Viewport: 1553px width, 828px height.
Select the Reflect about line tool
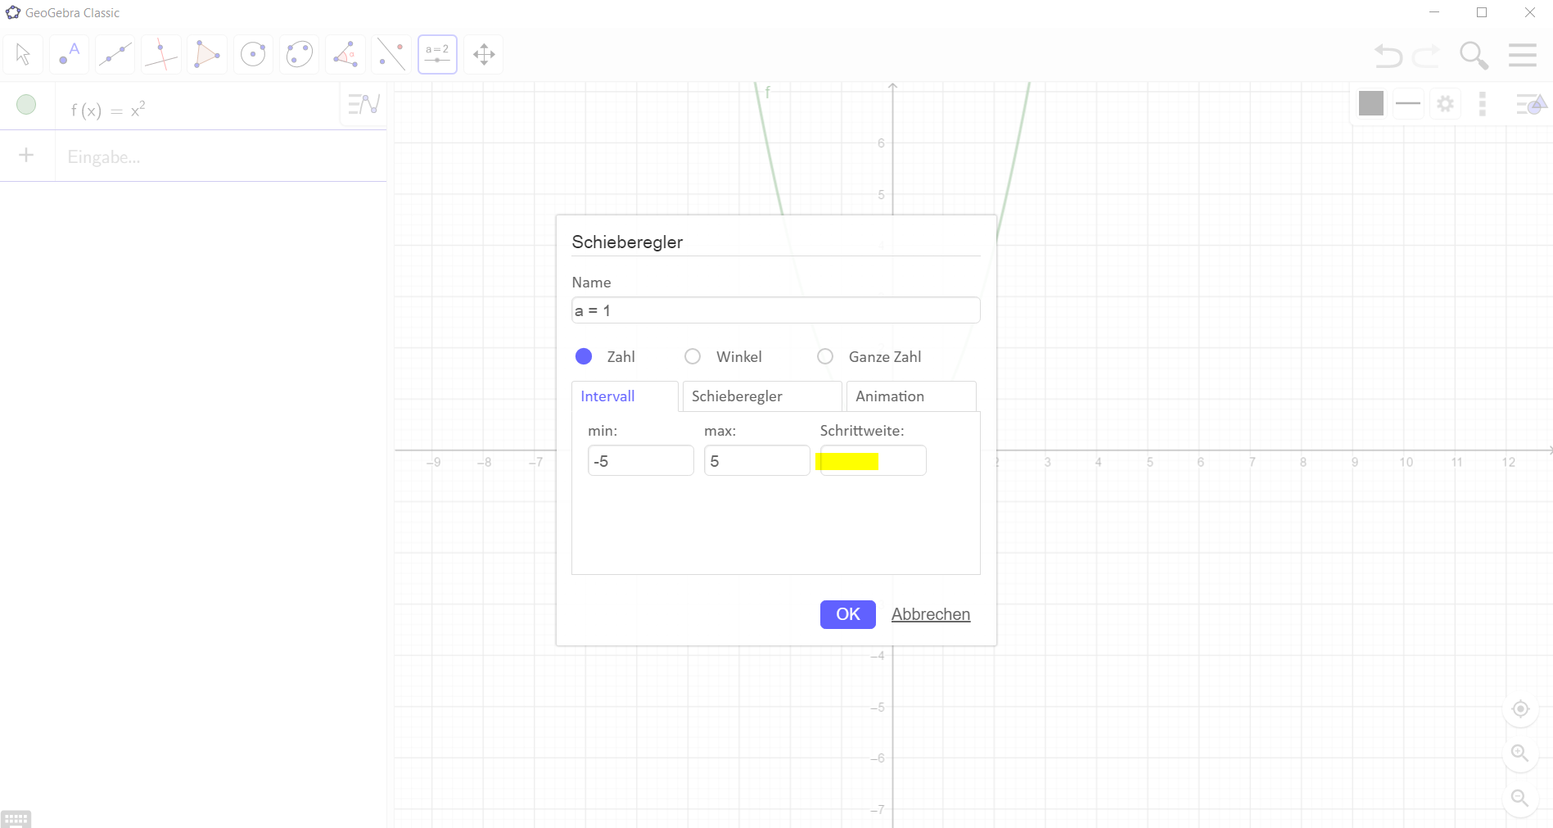(391, 55)
